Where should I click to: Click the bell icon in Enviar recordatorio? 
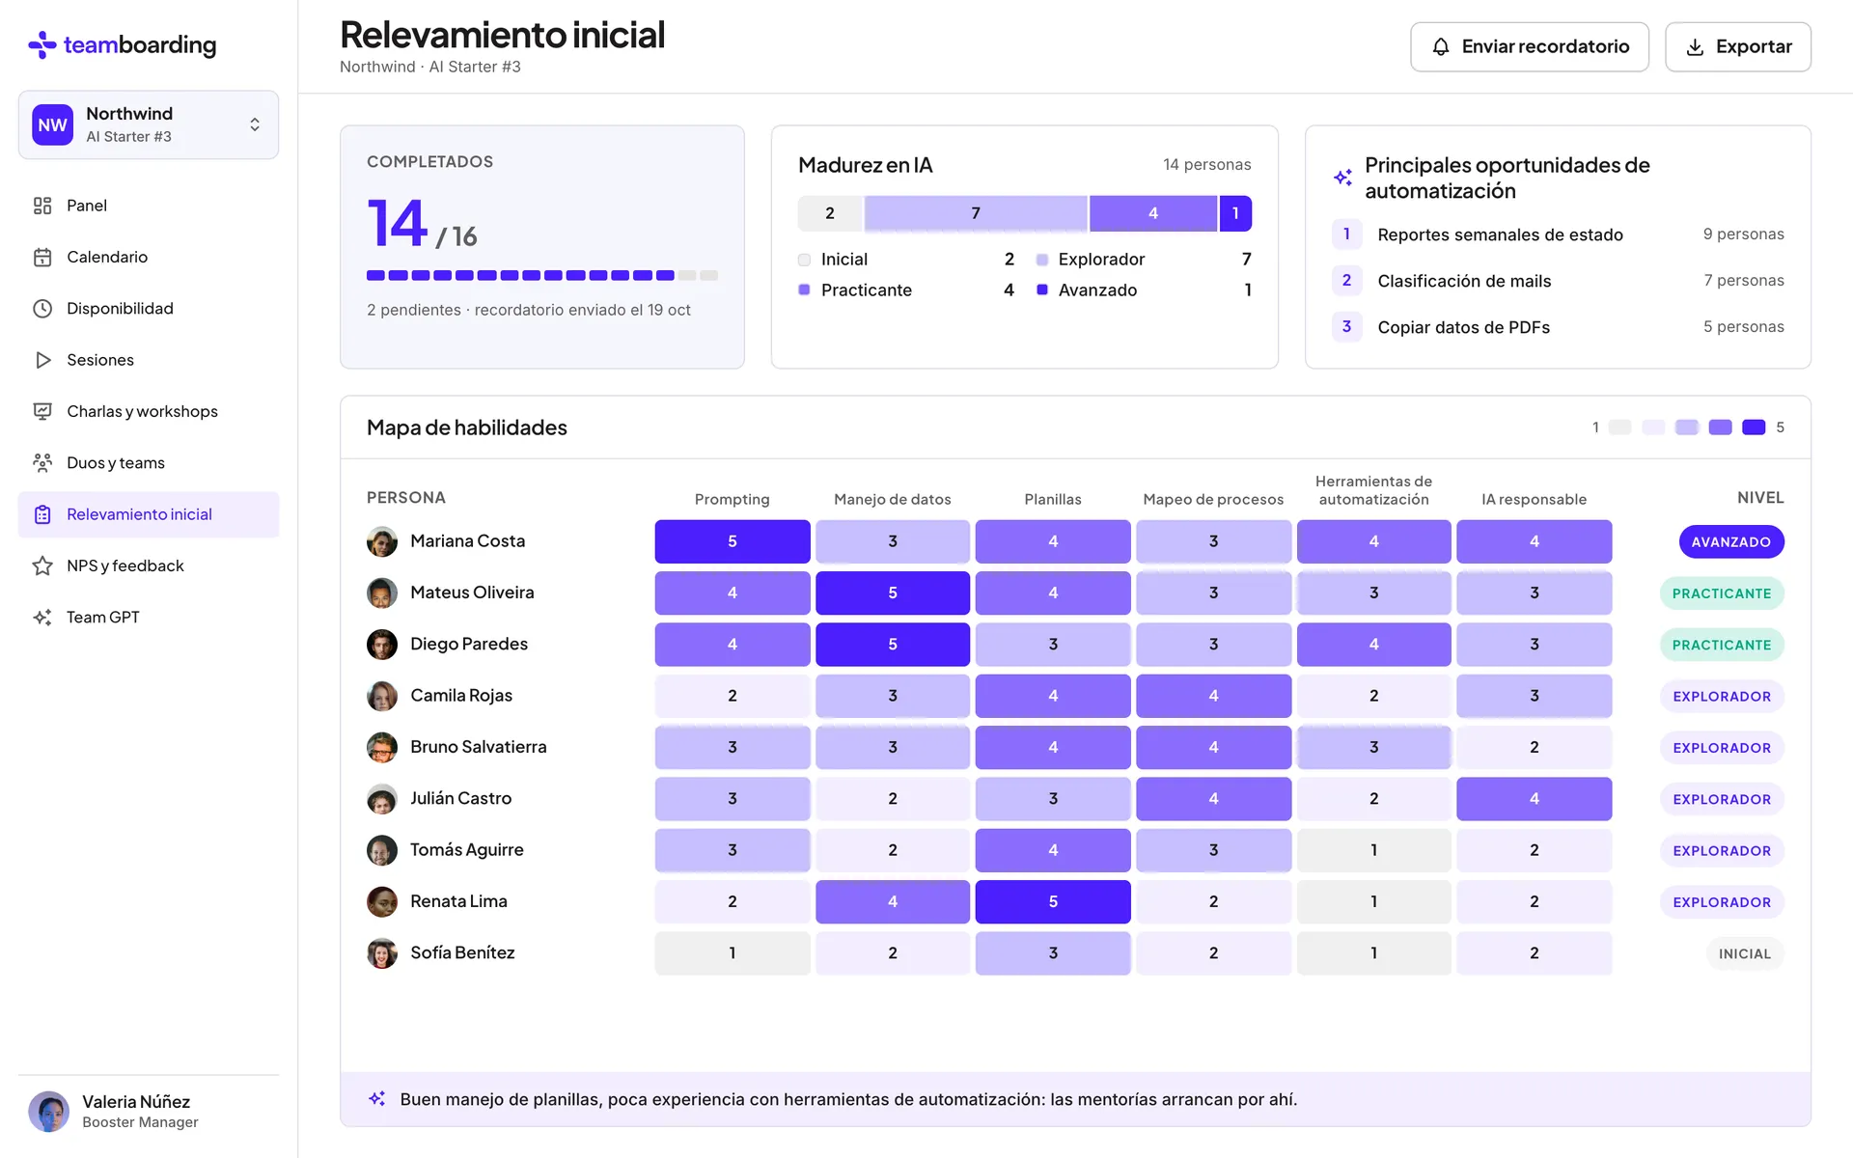[x=1441, y=46]
